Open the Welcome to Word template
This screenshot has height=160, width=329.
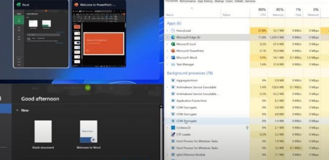pyautogui.click(x=89, y=135)
